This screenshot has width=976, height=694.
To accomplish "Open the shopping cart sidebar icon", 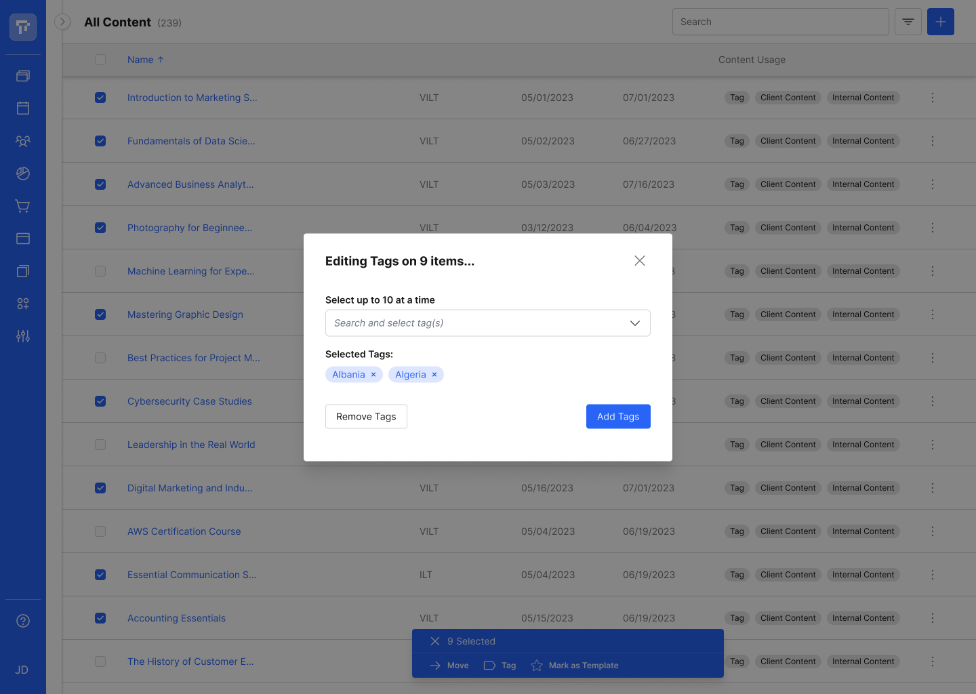I will click(23, 206).
